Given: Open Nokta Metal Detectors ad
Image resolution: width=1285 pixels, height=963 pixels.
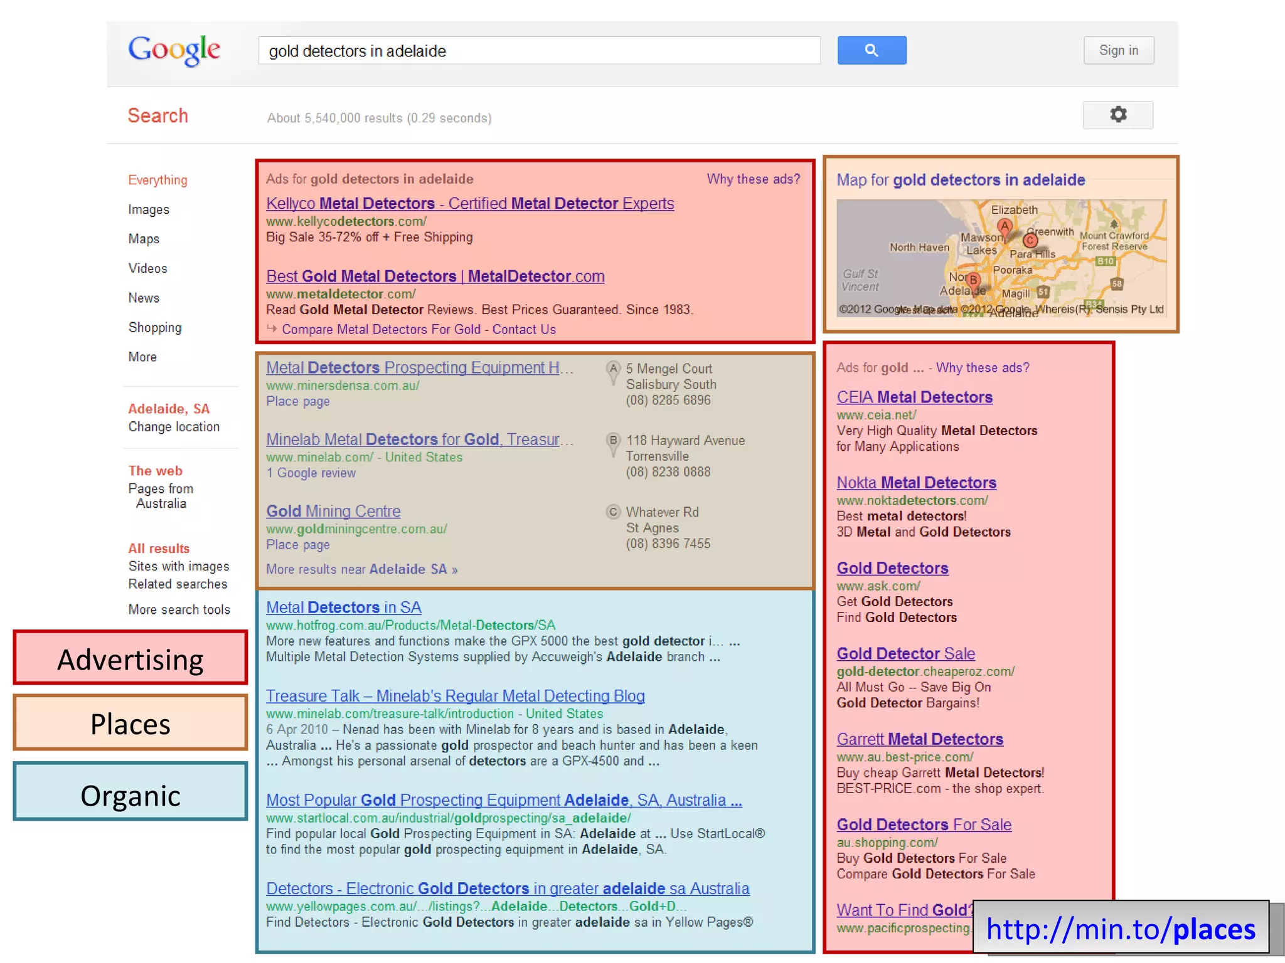Looking at the screenshot, I should tap(916, 482).
